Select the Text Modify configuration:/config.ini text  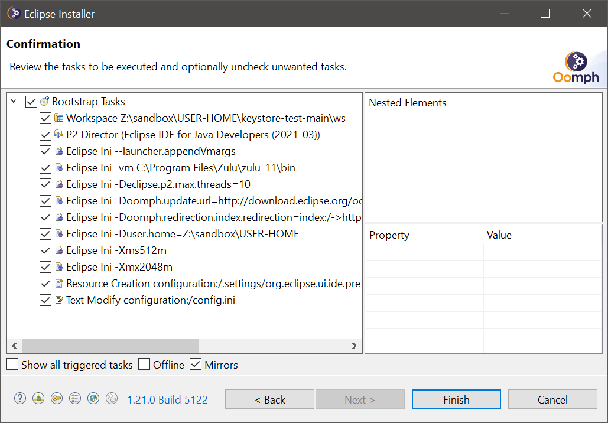[151, 300]
